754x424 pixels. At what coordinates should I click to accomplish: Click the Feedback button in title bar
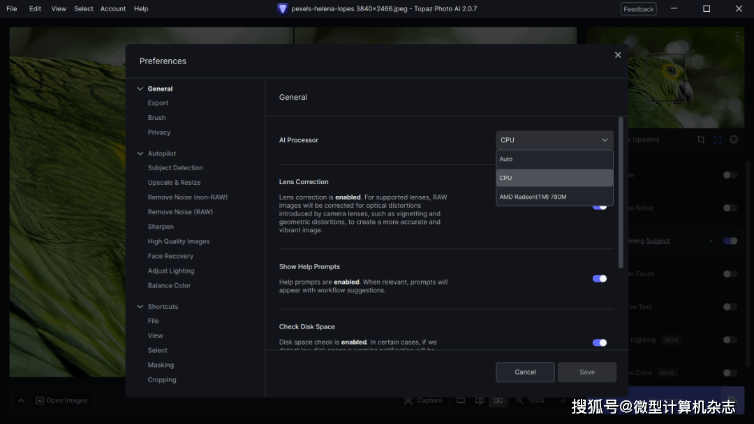point(638,9)
